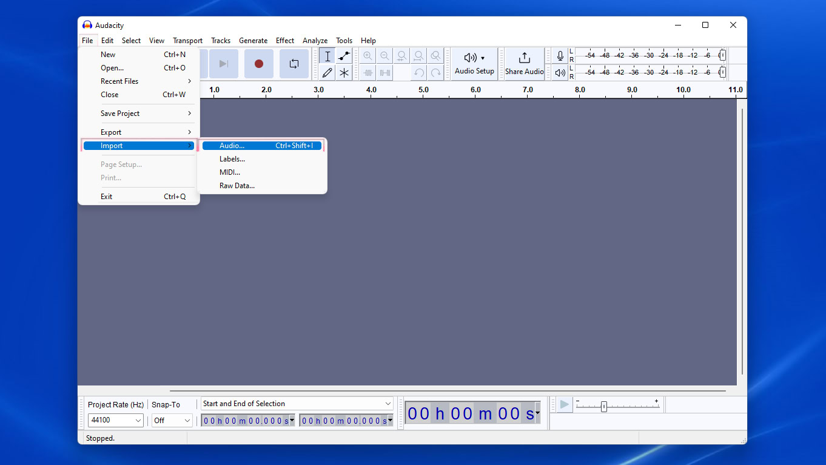Toggle the Loop button
The height and width of the screenshot is (465, 826).
(x=294, y=64)
